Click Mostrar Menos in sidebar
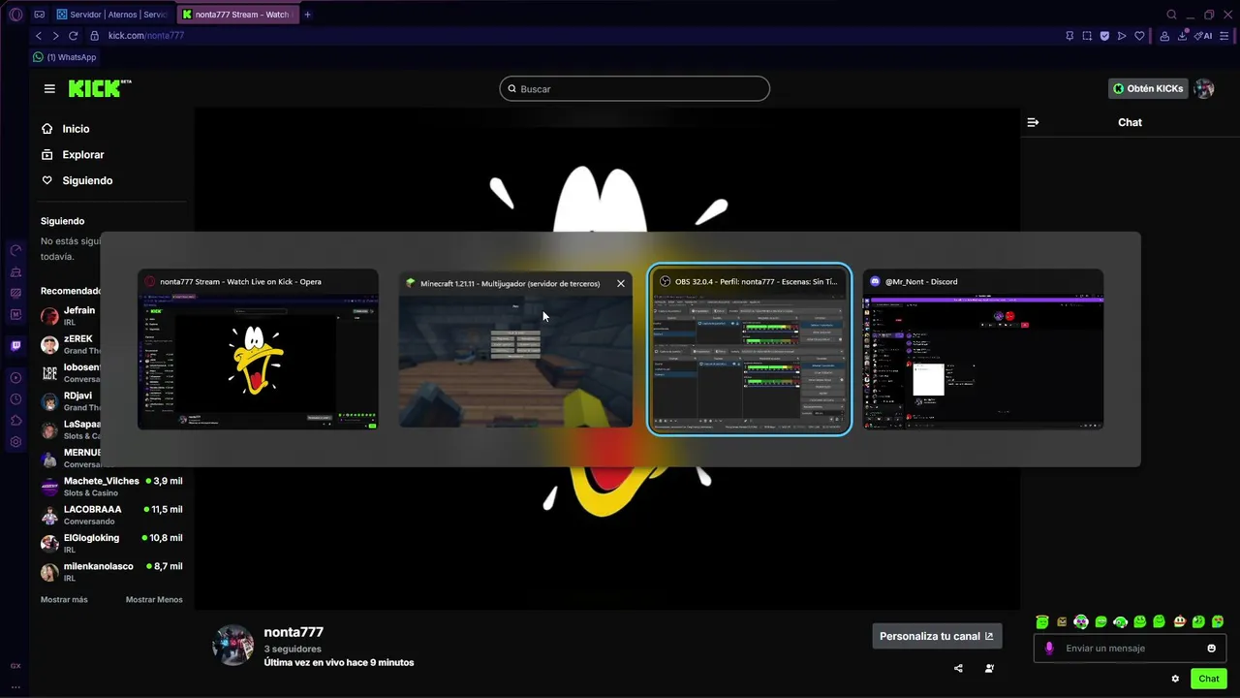 tap(154, 600)
